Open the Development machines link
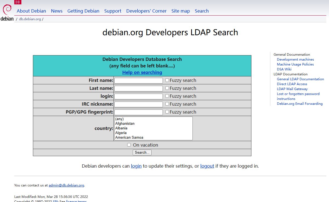 coord(295,60)
